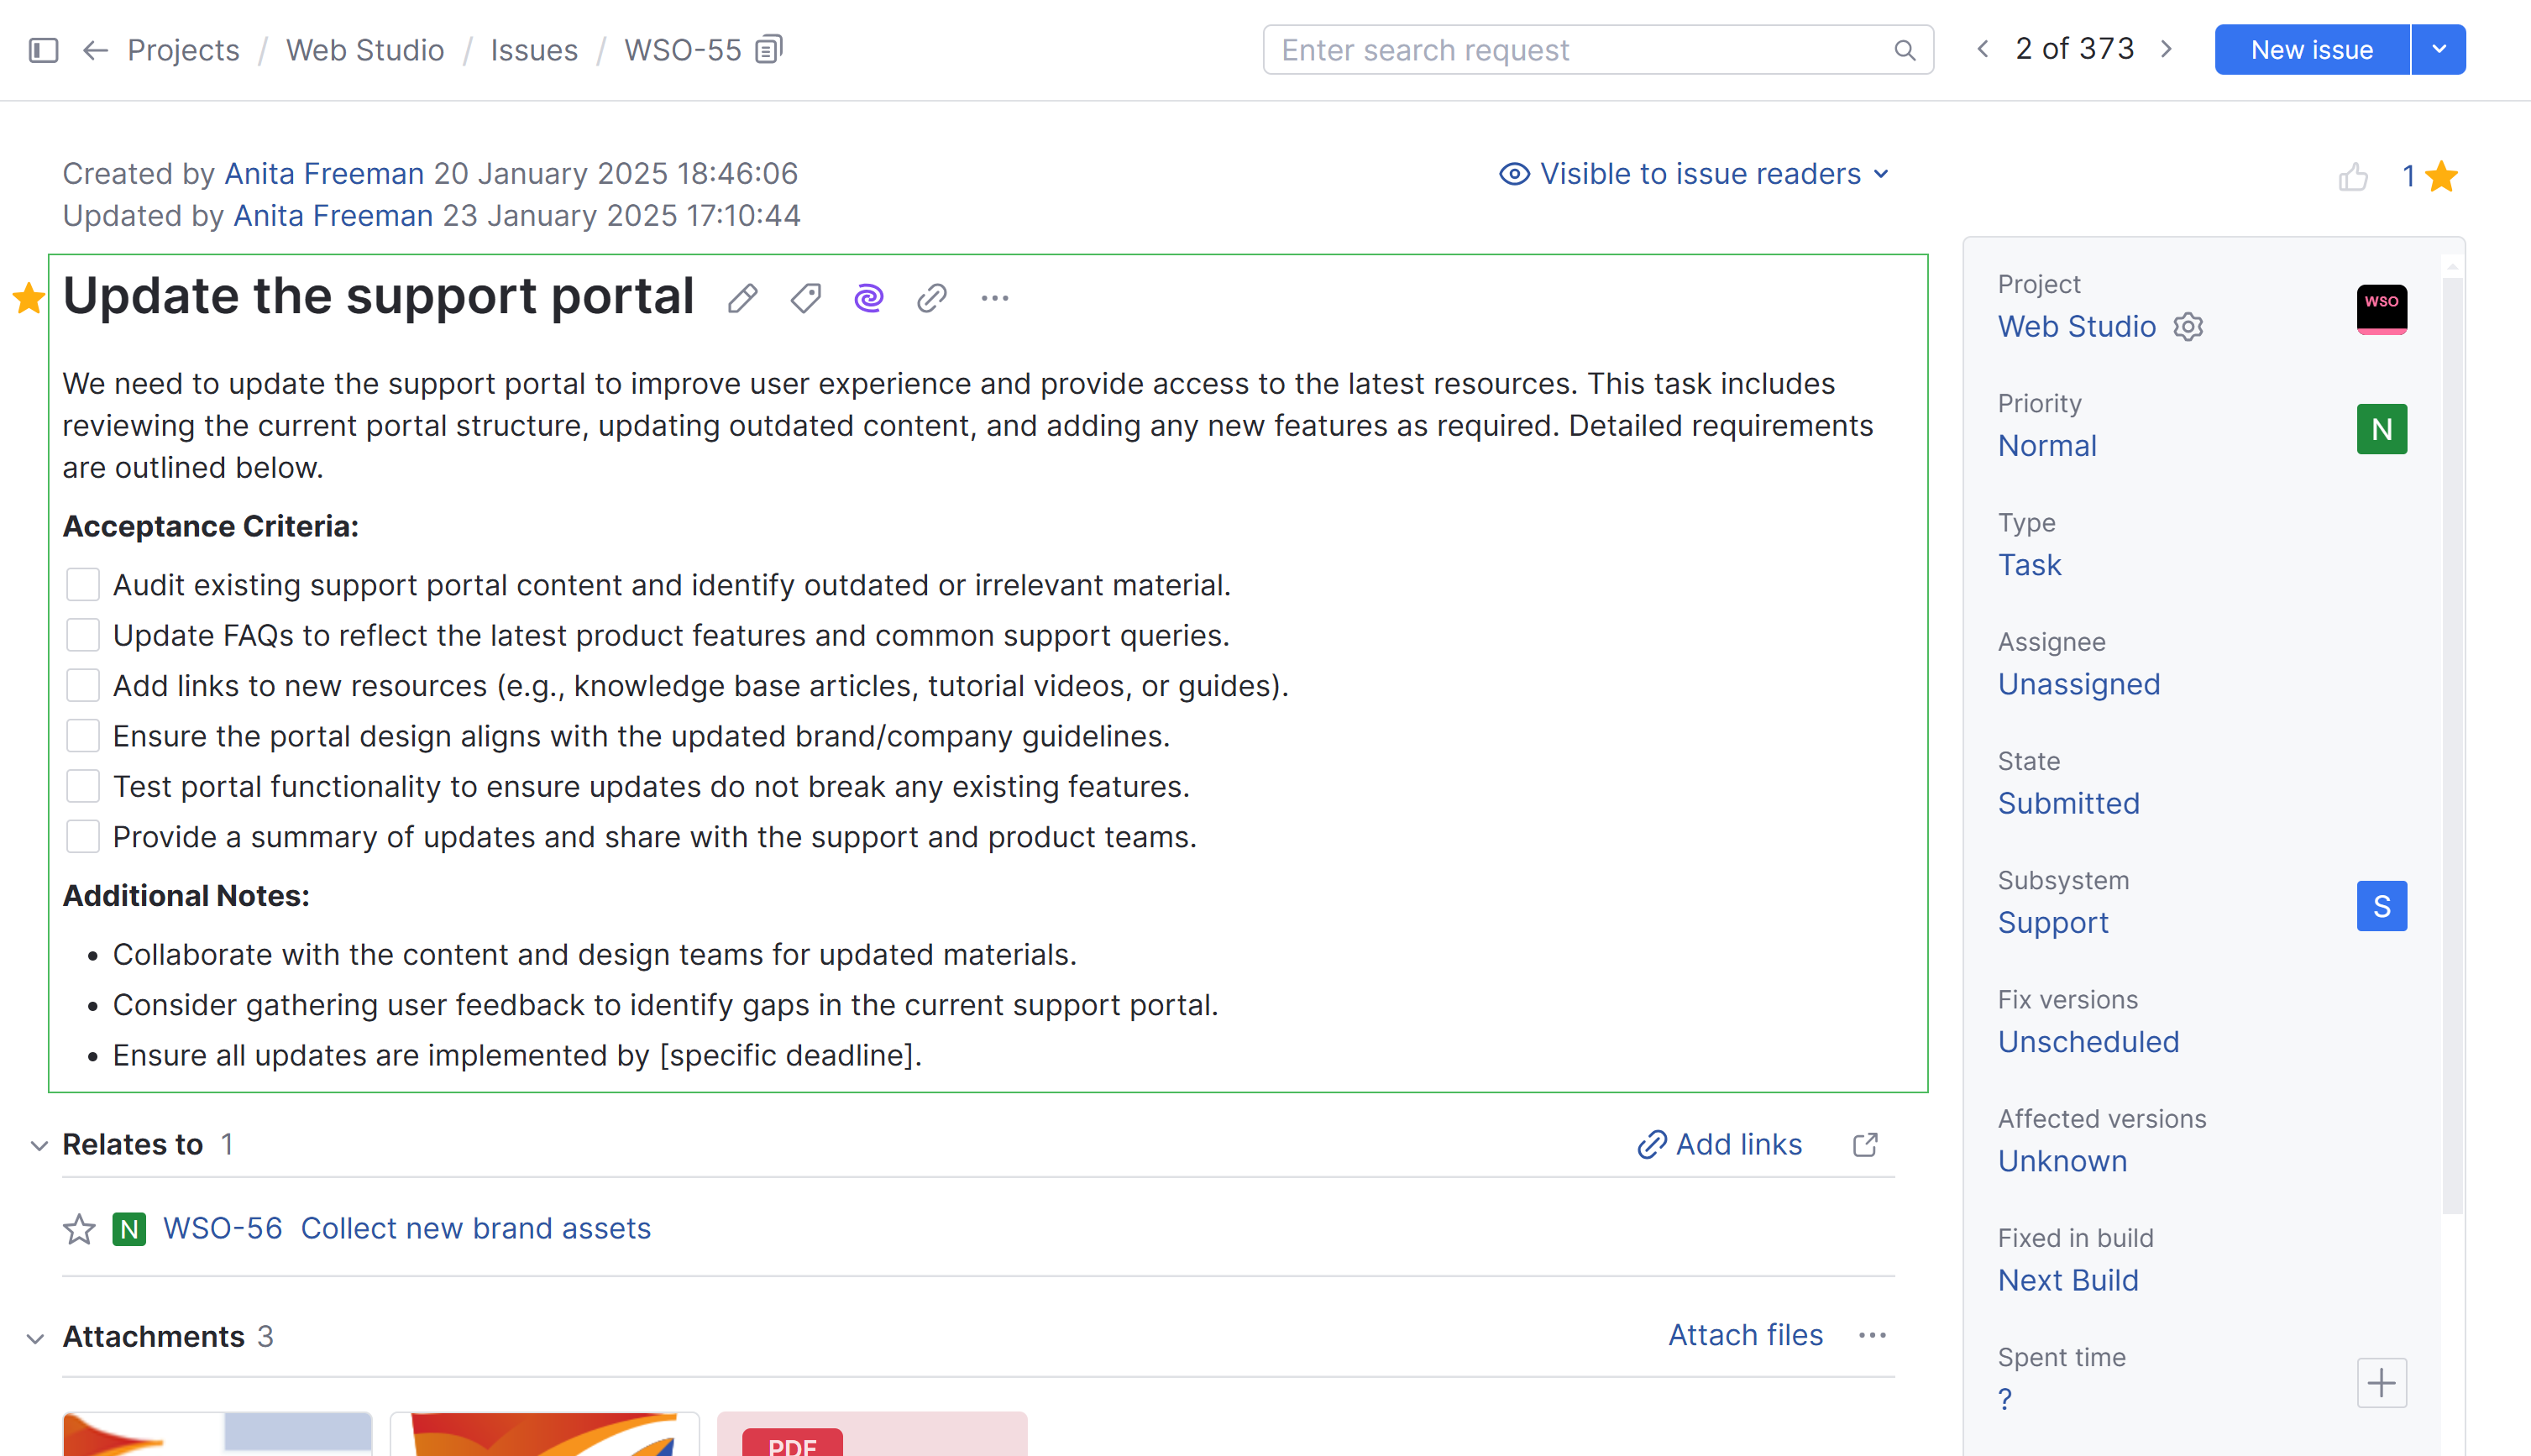Open the ellipsis menu beside the title

coord(994,297)
